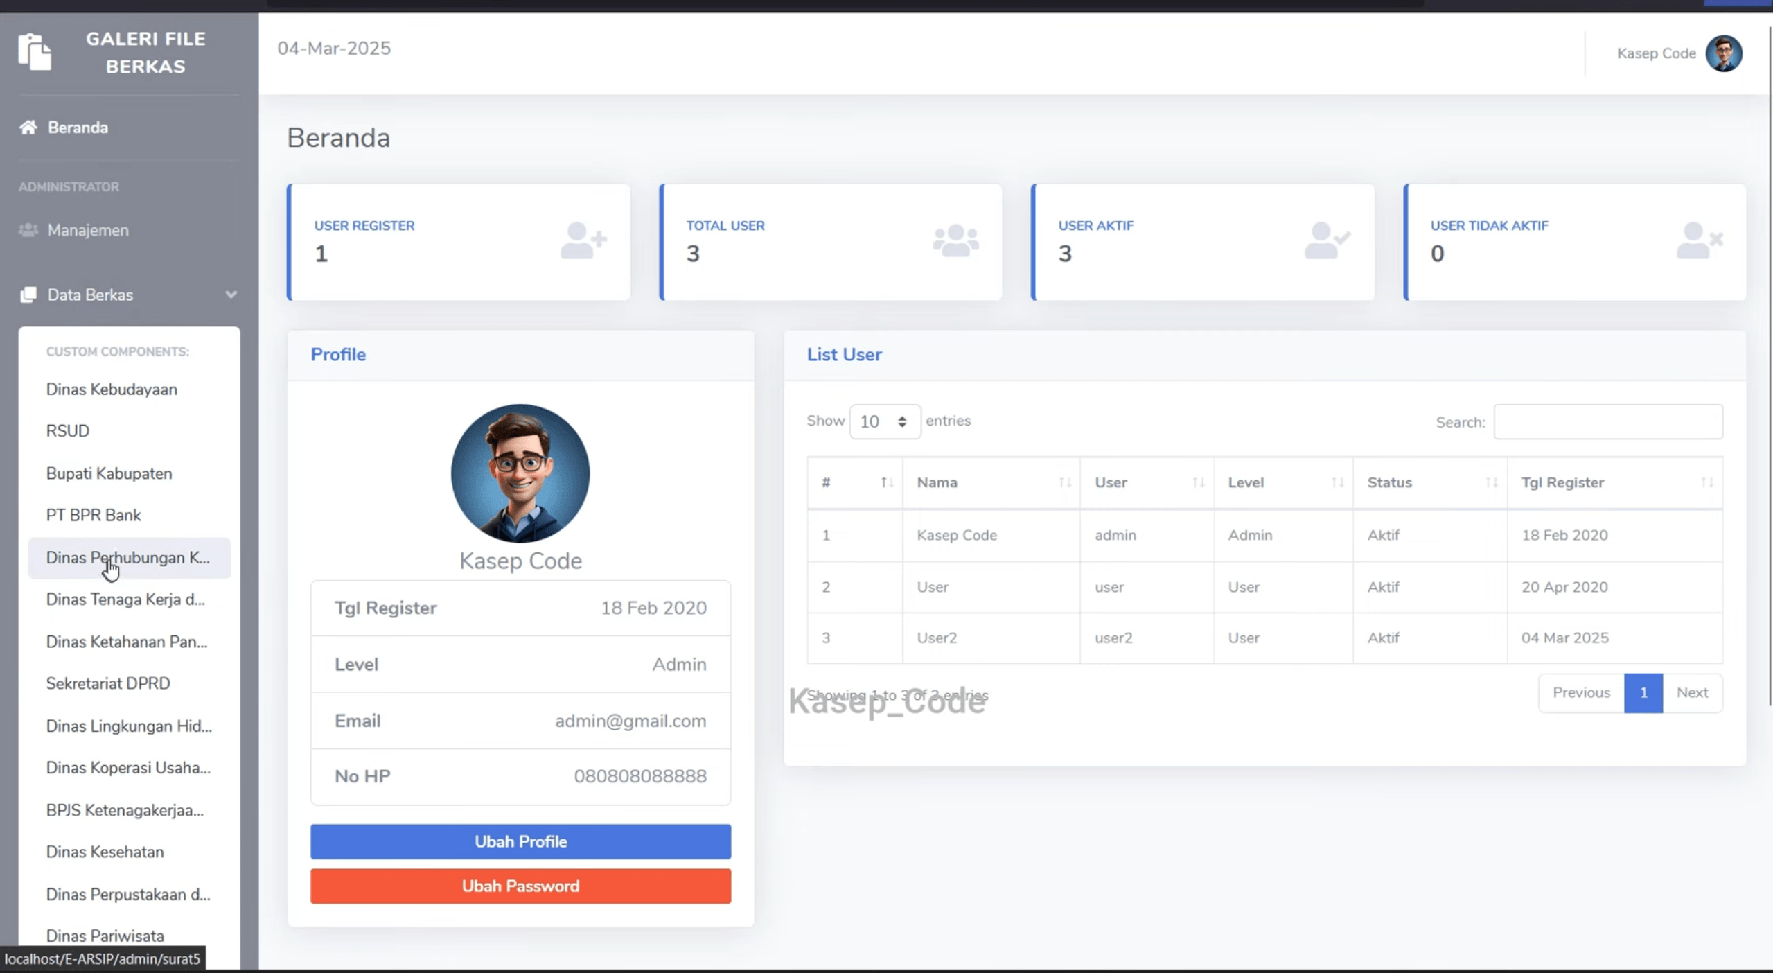Open the Manajemen menu item
This screenshot has height=973, width=1773.
click(88, 230)
